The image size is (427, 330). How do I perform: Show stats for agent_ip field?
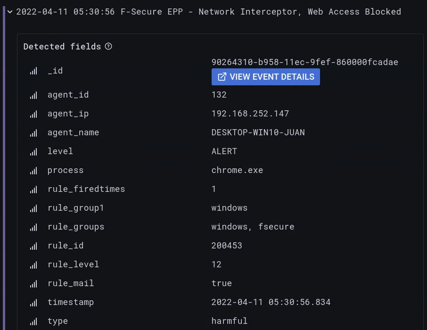(x=33, y=114)
